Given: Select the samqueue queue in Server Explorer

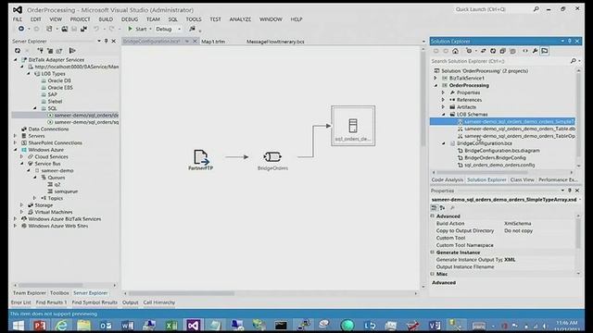Looking at the screenshot, I should coord(66,191).
